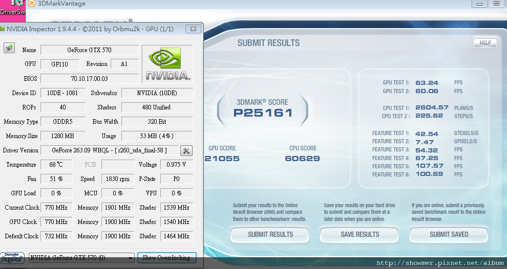The width and height of the screenshot is (507, 269).
Task: Click the 3DMarkVantage title bar icon
Action: (x=32, y=4)
